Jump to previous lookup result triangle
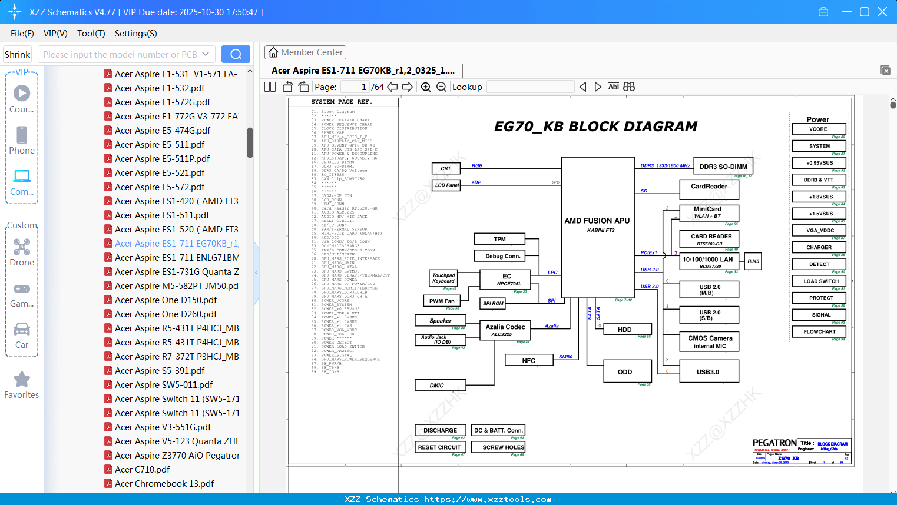 (x=582, y=87)
